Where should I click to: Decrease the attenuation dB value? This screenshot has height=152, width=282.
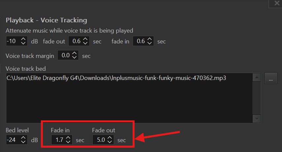click(x=23, y=43)
